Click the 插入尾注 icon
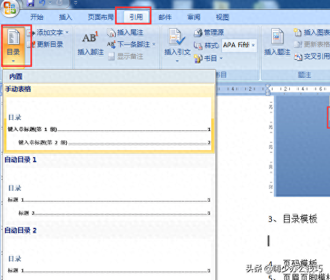Image resolution: width=330 pixels, height=280 pixels. click(x=111, y=33)
